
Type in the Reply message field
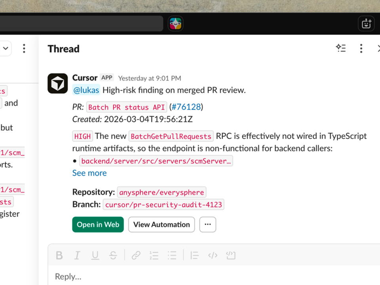tap(198, 276)
